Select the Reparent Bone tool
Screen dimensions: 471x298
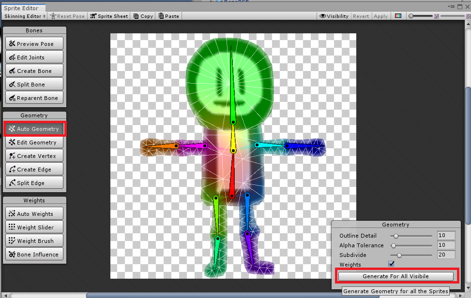tap(34, 98)
